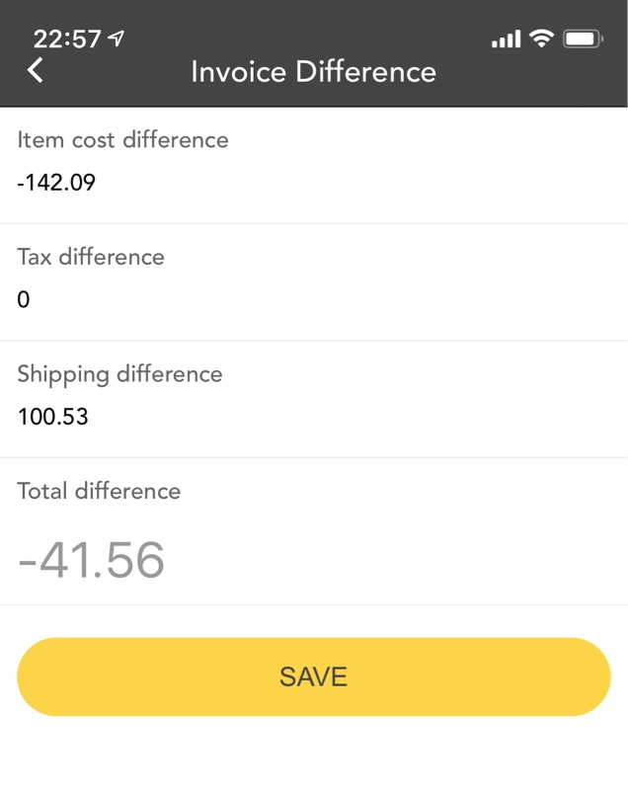Image resolution: width=628 pixels, height=790 pixels.
Task: Tap the location services arrow icon
Action: pos(117,39)
